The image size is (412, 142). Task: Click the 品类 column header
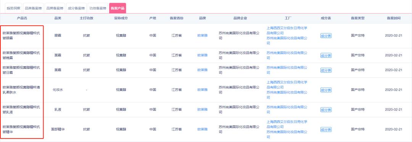[58, 18]
